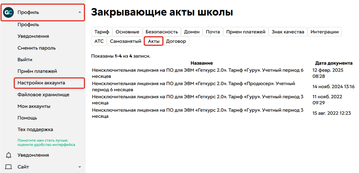Click the date 14 нояб. 2024 13:16
The image size is (359, 173).
point(333,86)
